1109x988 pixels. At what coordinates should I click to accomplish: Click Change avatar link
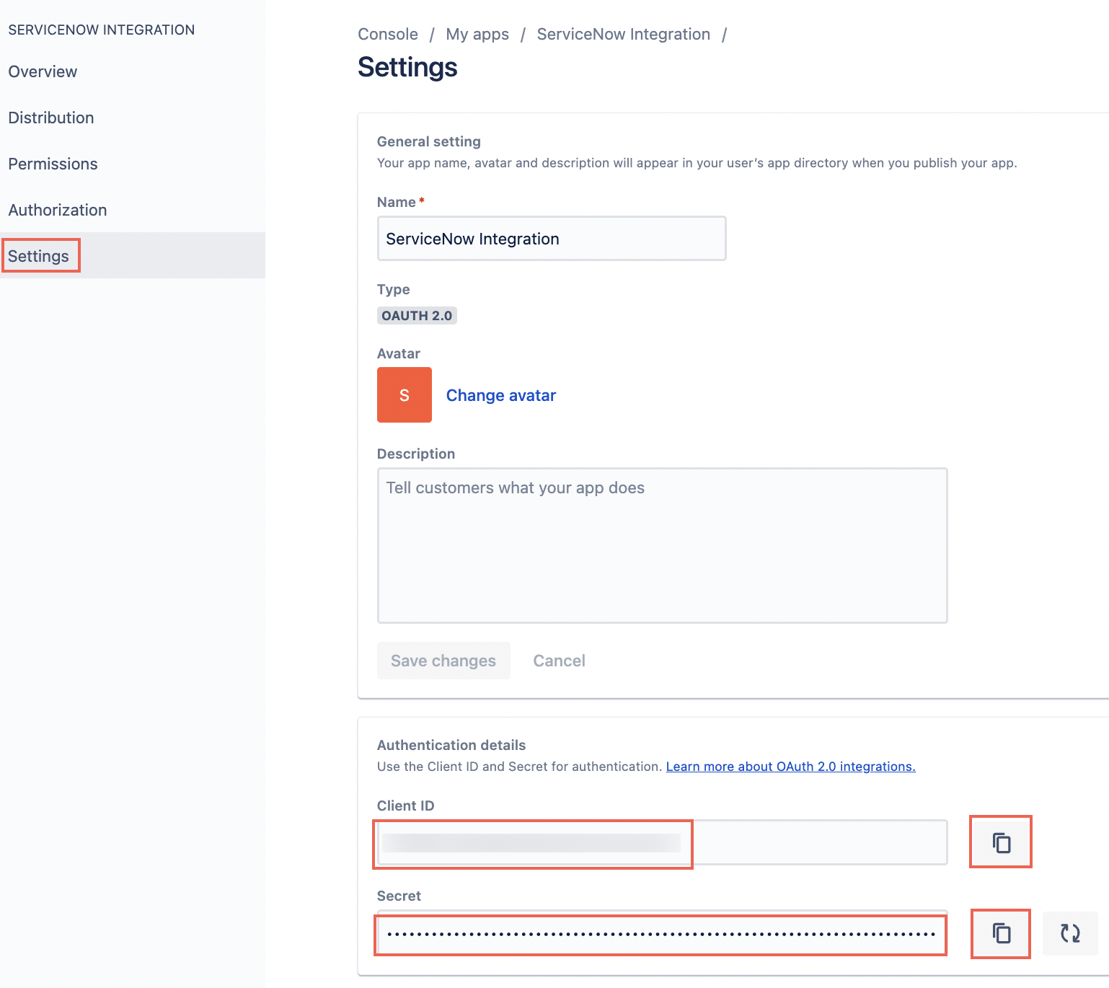[501, 395]
